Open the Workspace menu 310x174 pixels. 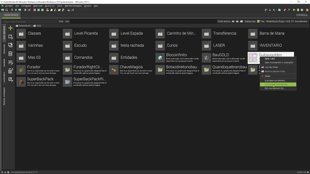[x=26, y=6]
